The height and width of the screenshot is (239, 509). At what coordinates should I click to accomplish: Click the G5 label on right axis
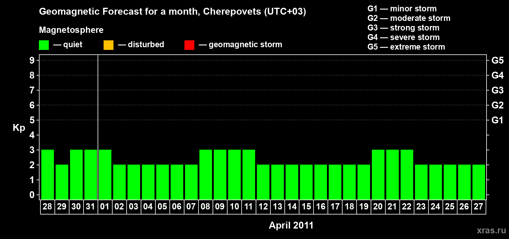pos(498,60)
